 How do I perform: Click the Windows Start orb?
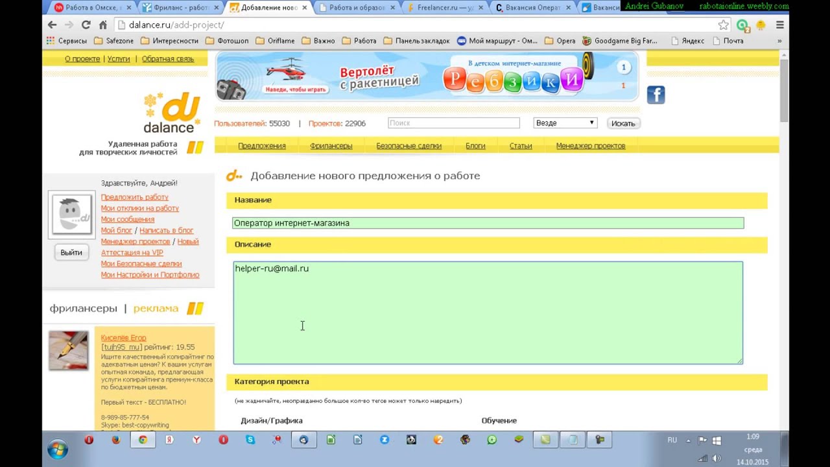pos(58,448)
